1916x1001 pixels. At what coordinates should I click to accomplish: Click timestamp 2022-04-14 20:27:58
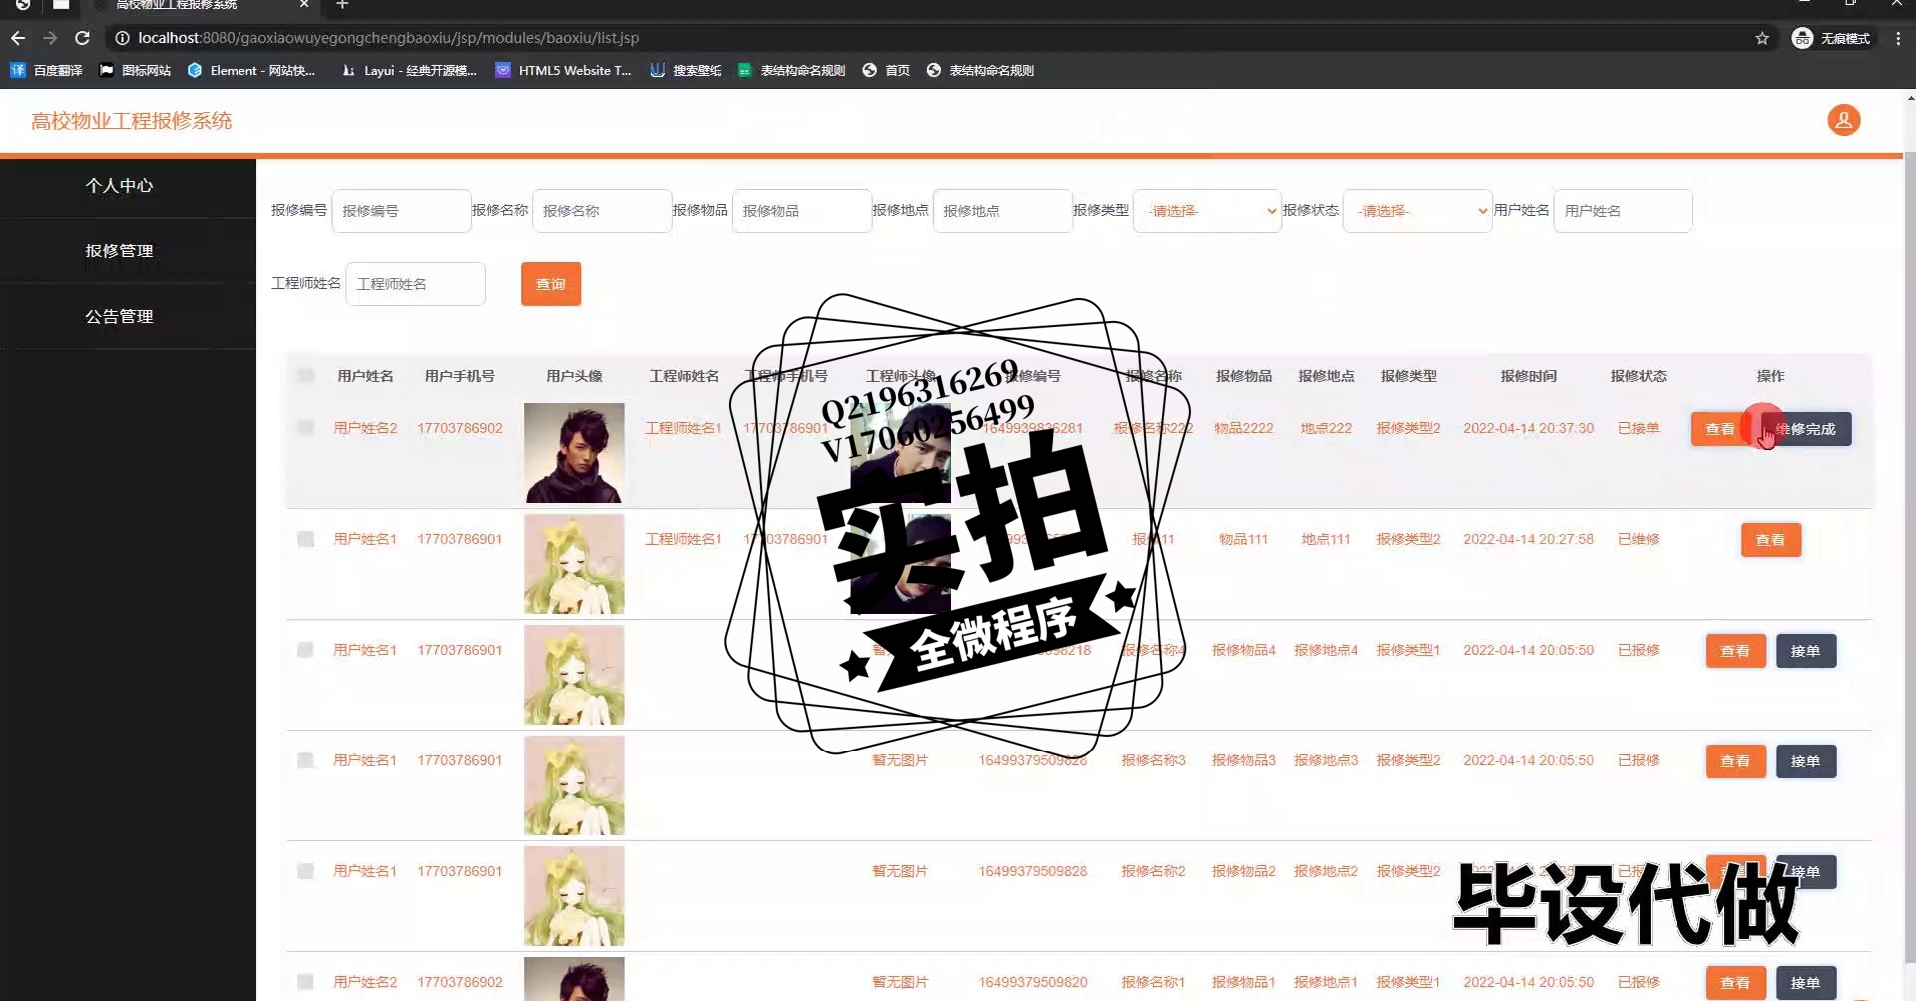pyautogui.click(x=1528, y=539)
